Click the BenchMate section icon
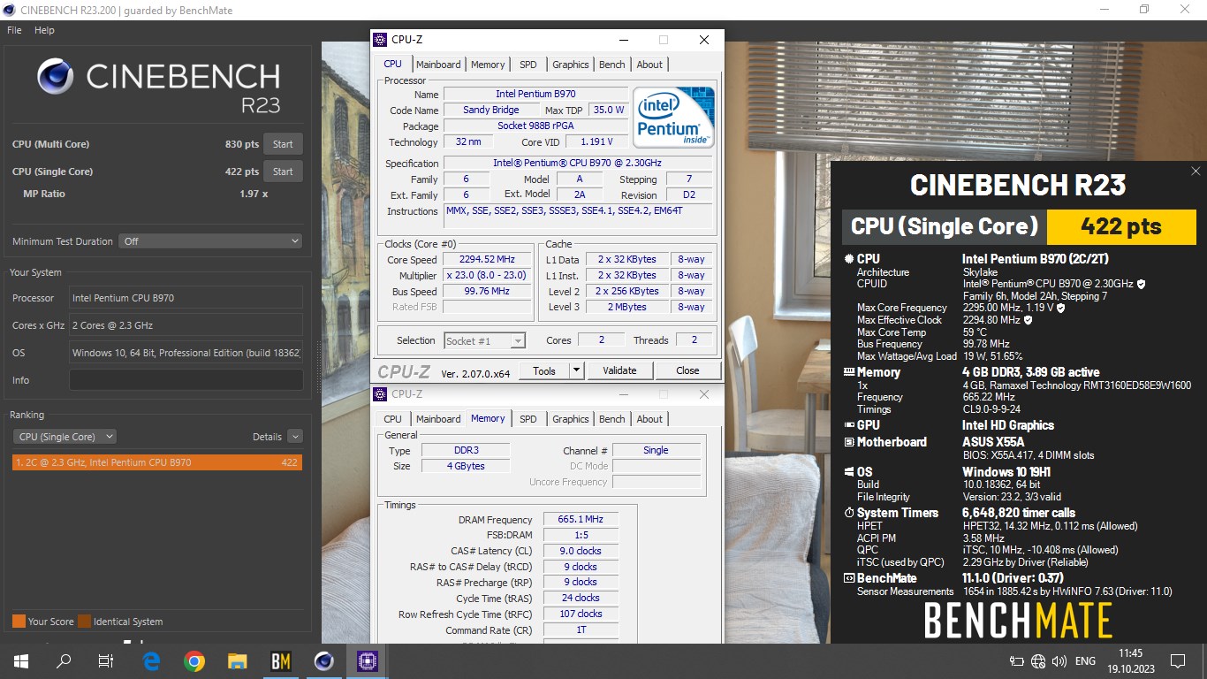Viewport: 1207px width, 679px height. click(849, 578)
